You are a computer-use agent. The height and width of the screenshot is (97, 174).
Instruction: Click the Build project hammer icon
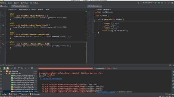point(138,3)
